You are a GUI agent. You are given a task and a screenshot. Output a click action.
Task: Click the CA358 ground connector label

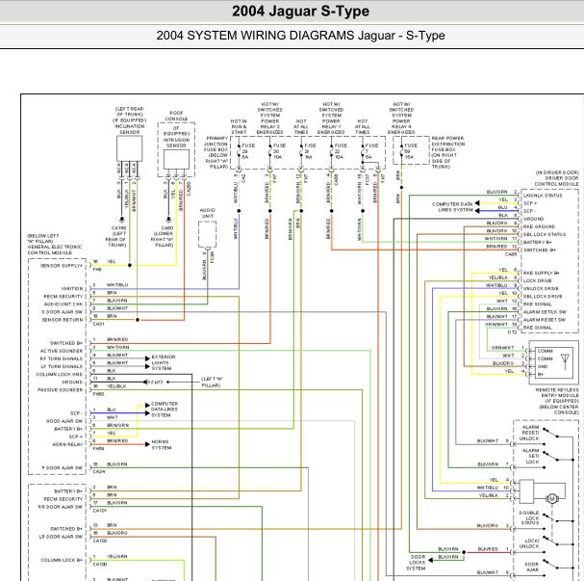click(118, 227)
